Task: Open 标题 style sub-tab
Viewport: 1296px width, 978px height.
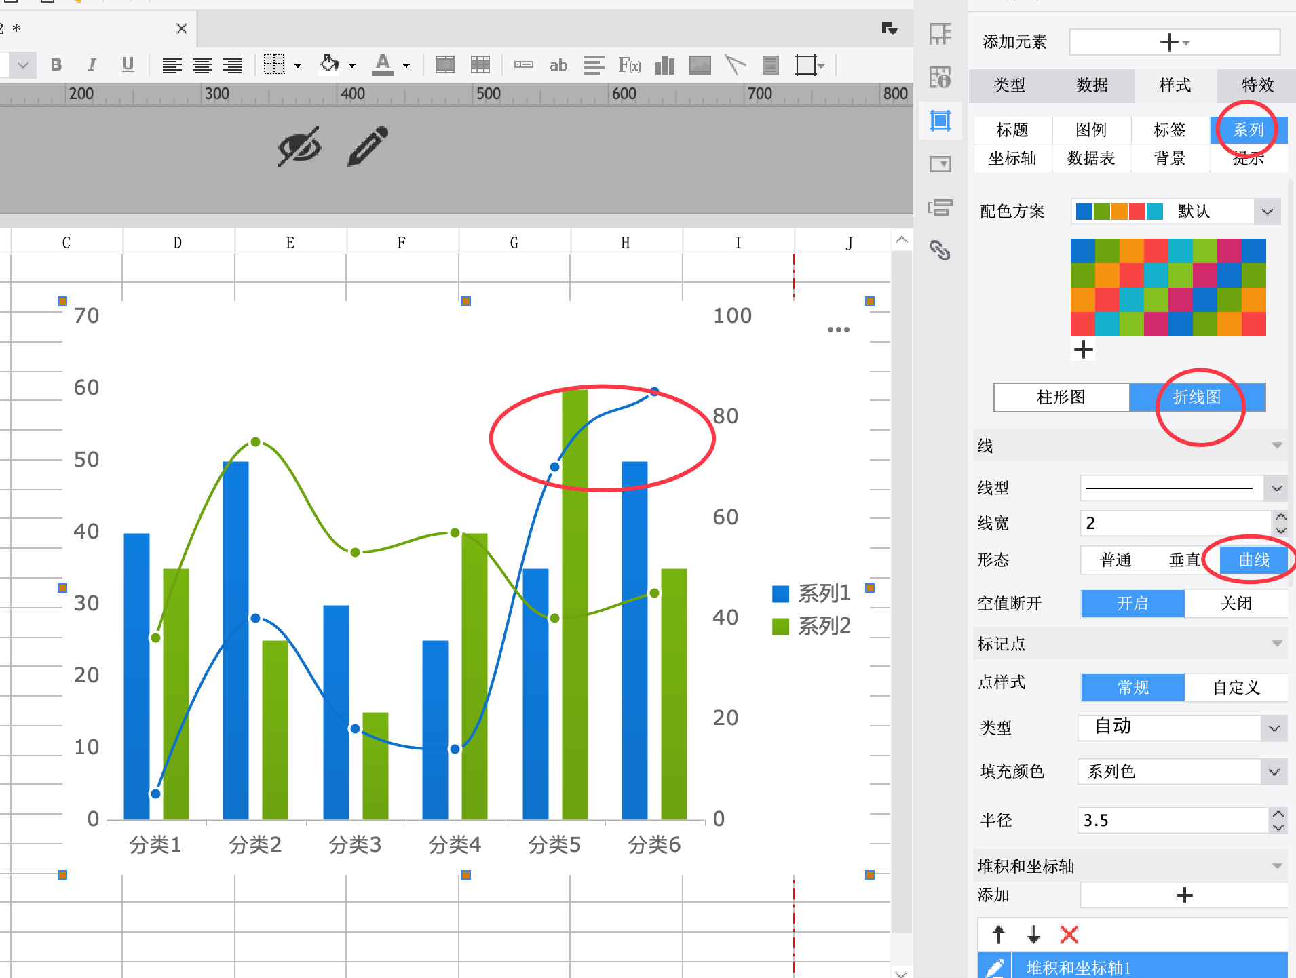Action: [x=1012, y=130]
